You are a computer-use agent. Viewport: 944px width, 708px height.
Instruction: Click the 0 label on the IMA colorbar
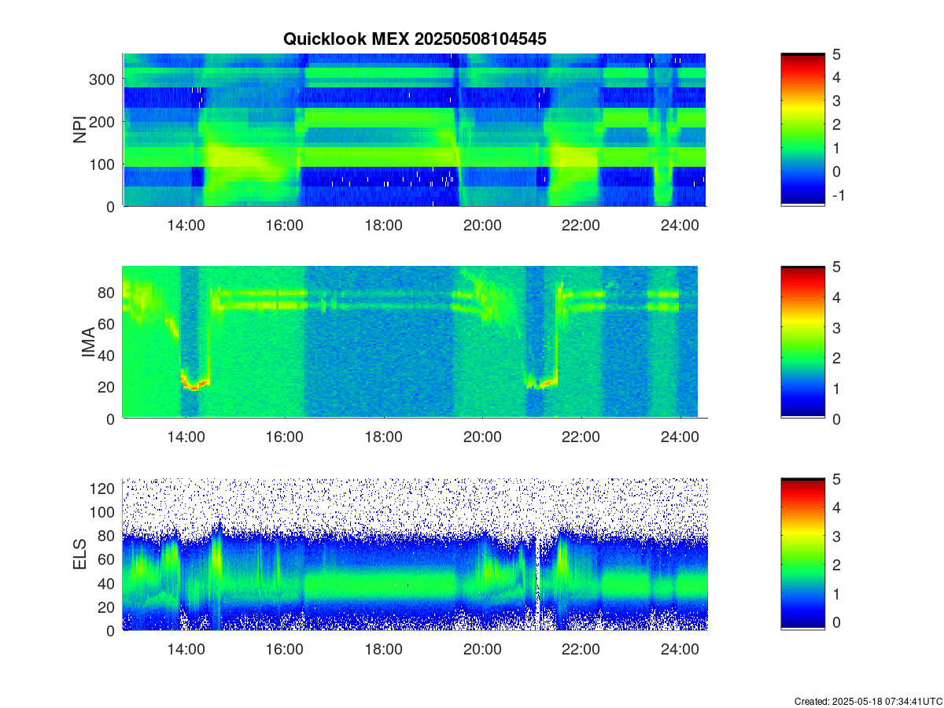838,419
